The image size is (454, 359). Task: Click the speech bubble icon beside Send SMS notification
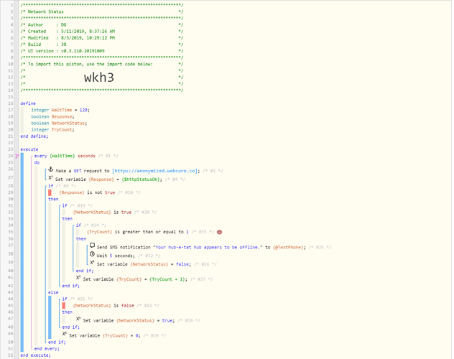click(92, 246)
